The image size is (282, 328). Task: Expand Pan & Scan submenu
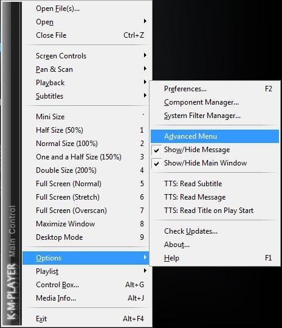coord(88,69)
